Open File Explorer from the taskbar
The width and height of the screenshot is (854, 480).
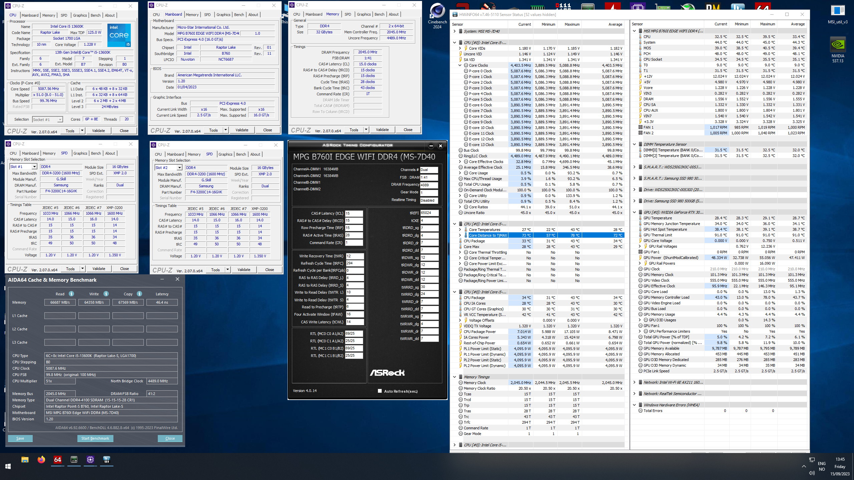(x=25, y=460)
